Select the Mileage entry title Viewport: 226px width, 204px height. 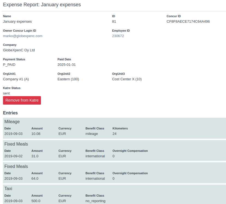tap(12, 122)
